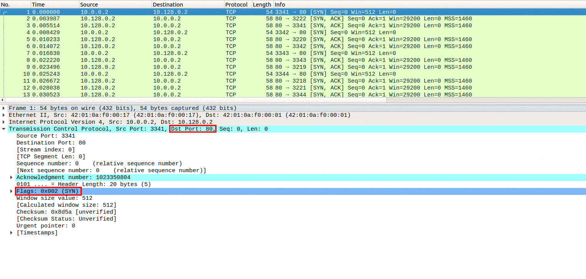The width and height of the screenshot is (586, 279).
Task: Select packet 13 with time 0.030523
Action: [293, 95]
